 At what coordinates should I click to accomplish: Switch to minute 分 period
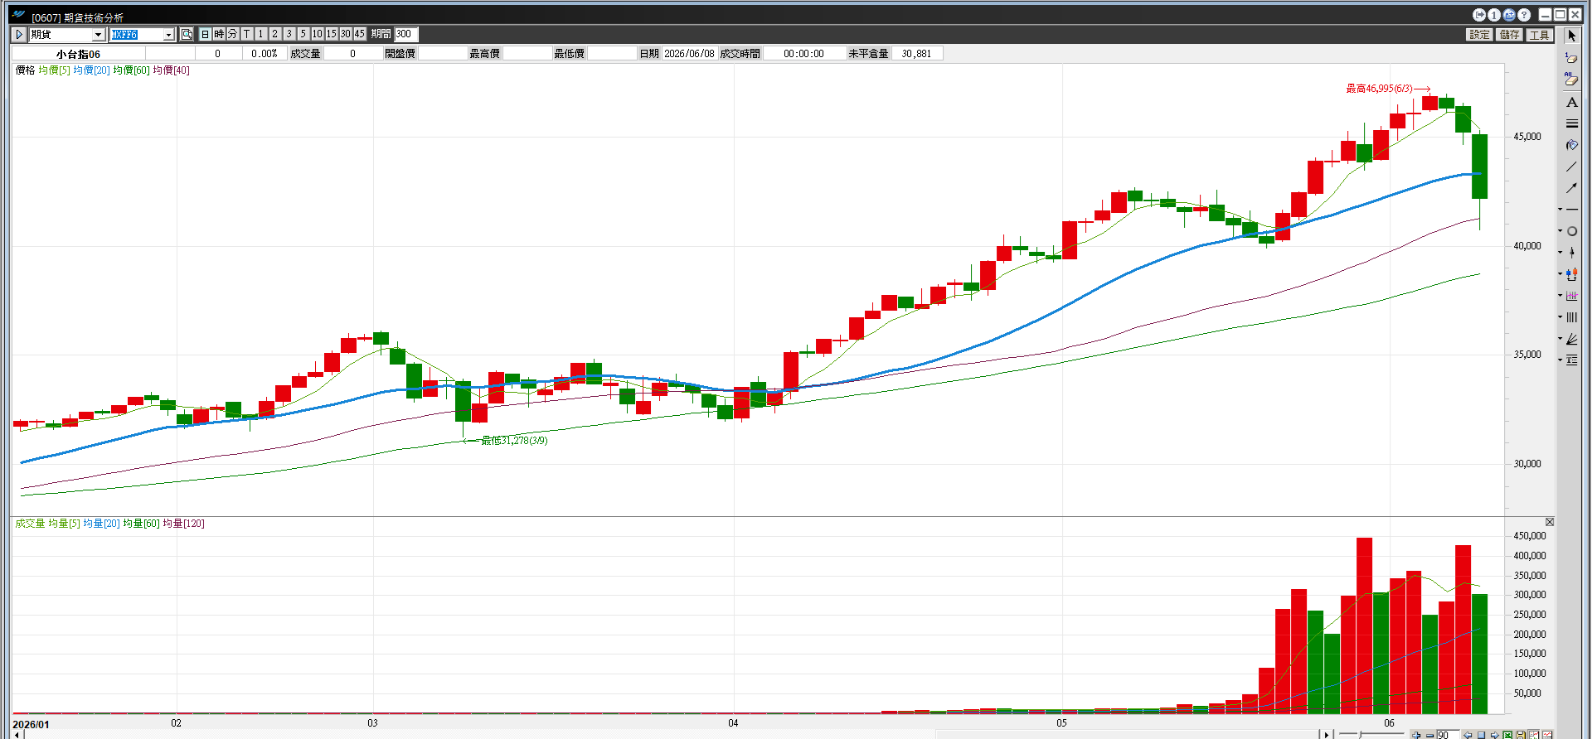[x=233, y=34]
